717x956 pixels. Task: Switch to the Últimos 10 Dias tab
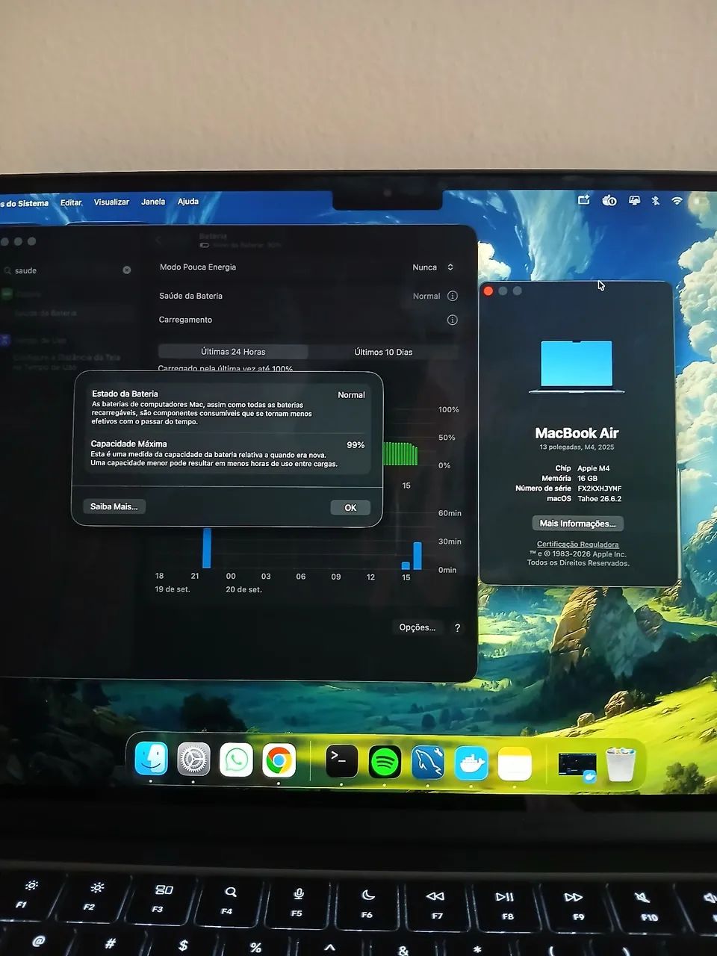[x=383, y=352]
